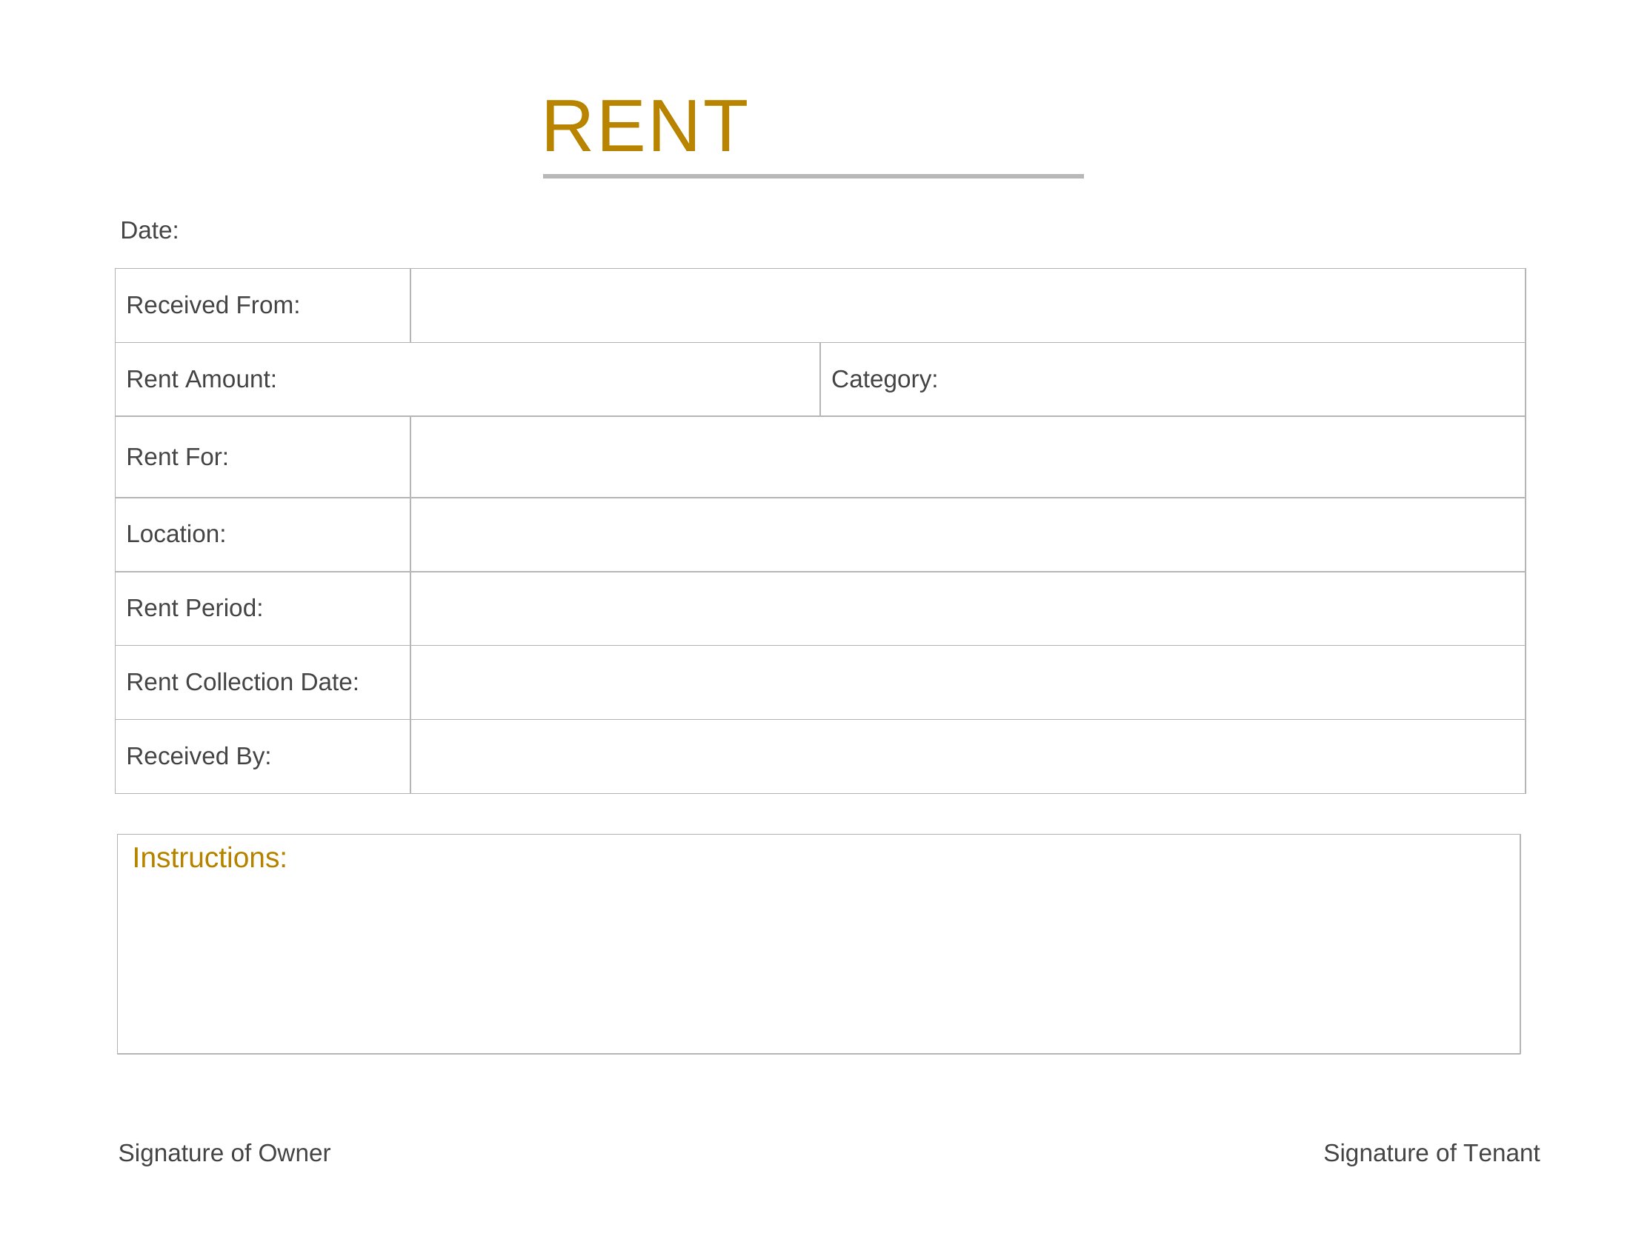Viewport: 1630px width, 1259px height.
Task: Click the Rent Period: label
Action: pos(195,608)
